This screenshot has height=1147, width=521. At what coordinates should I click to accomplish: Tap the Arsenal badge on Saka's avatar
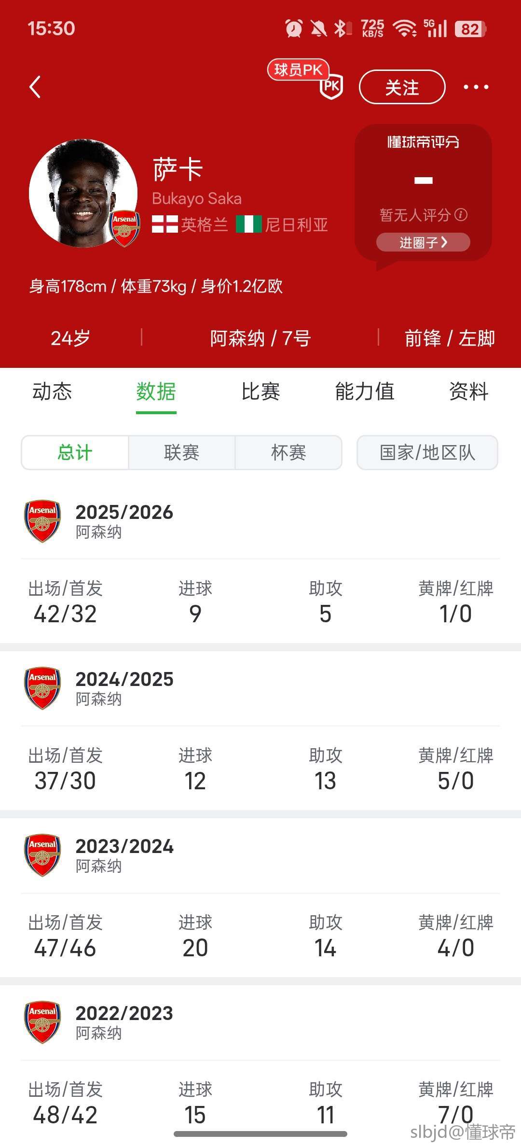124,228
